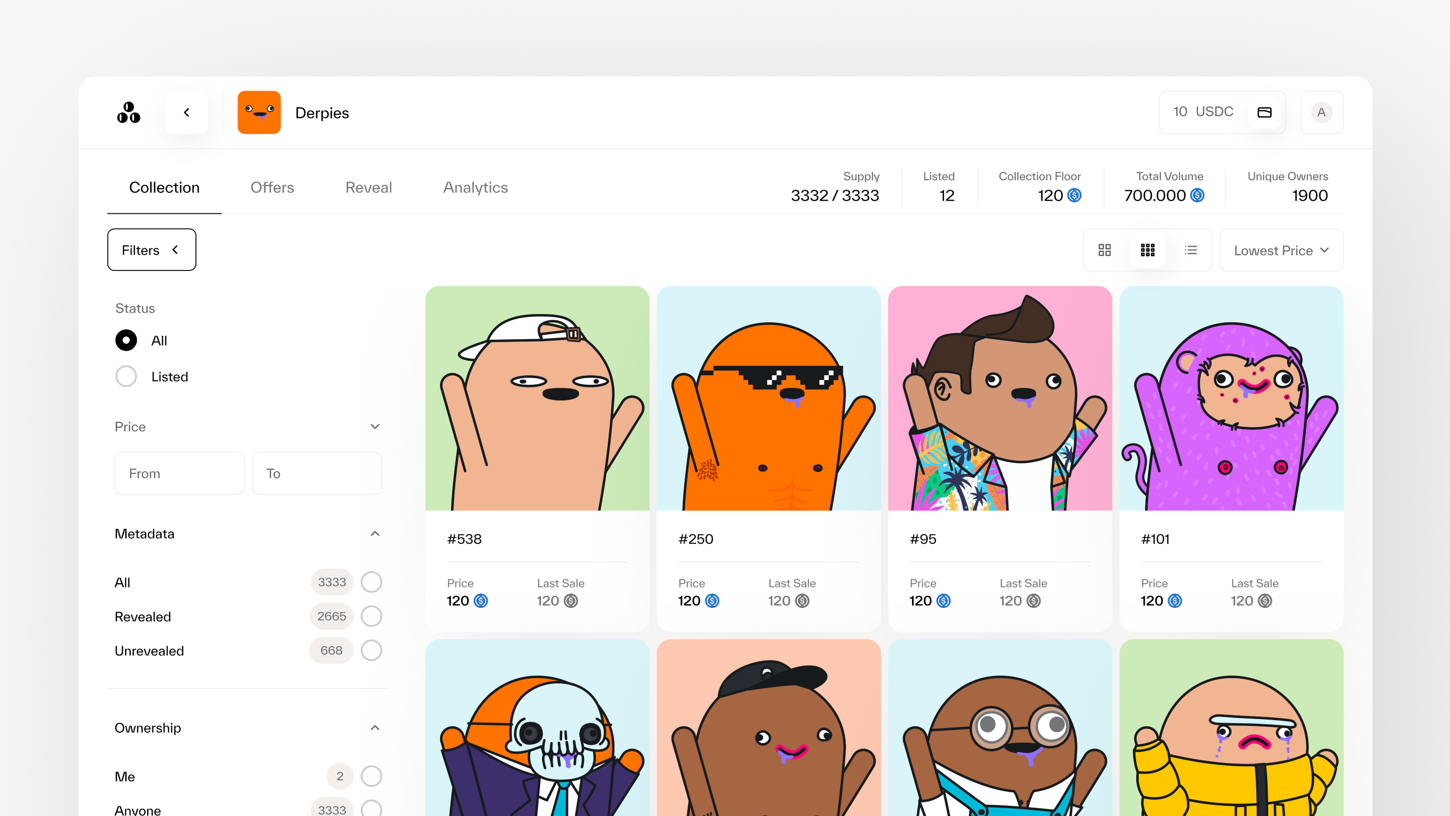Open the user avatar 'A' menu

click(1321, 113)
